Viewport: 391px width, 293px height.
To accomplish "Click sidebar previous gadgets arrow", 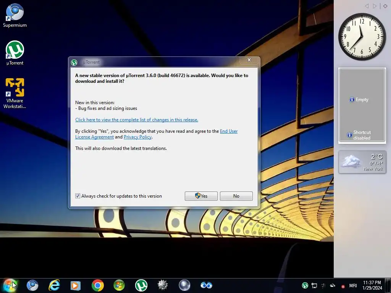I will point(367,6).
